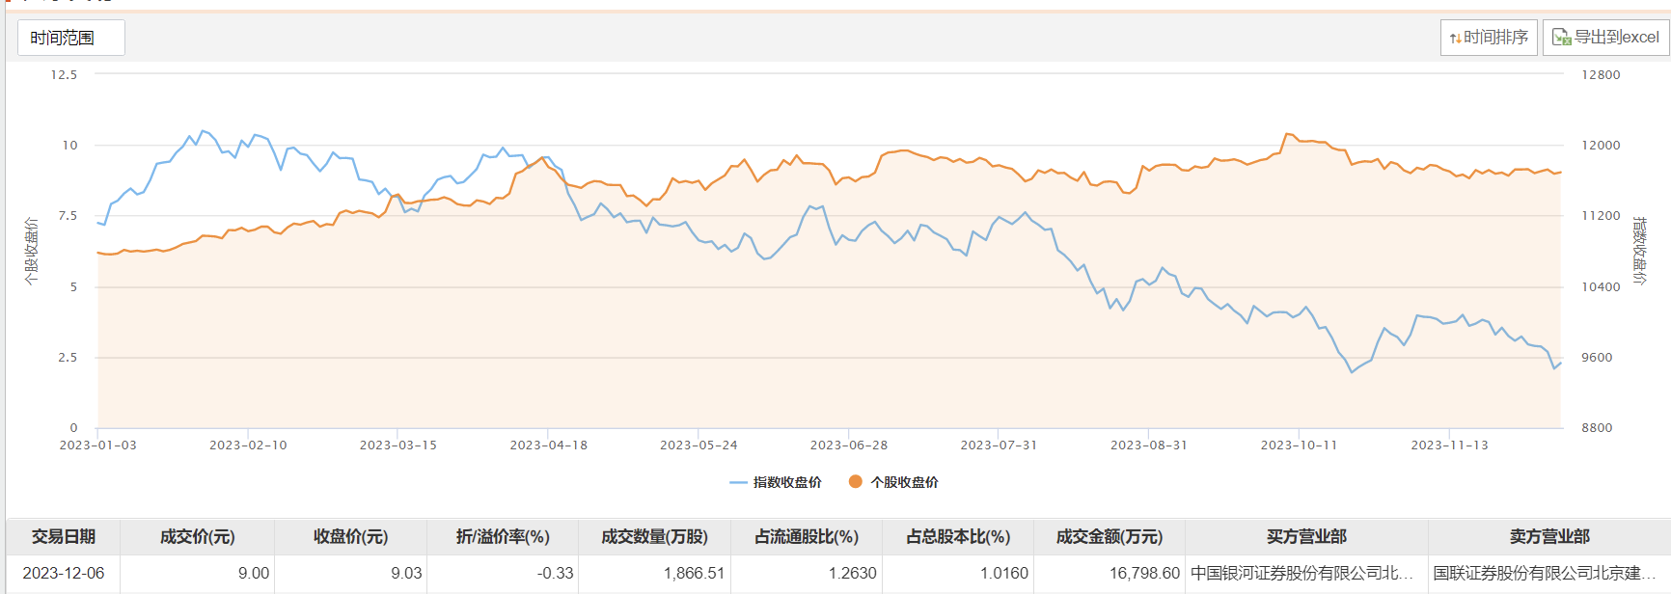
Task: Sort by the 交易日期 column header
Action: 64,537
